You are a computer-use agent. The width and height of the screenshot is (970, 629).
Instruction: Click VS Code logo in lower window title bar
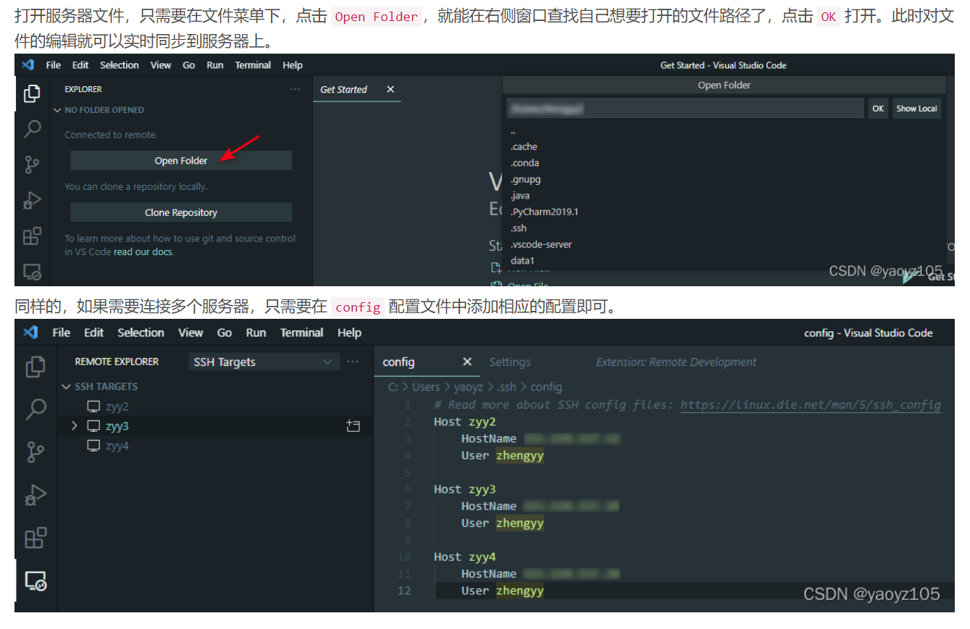coord(30,332)
